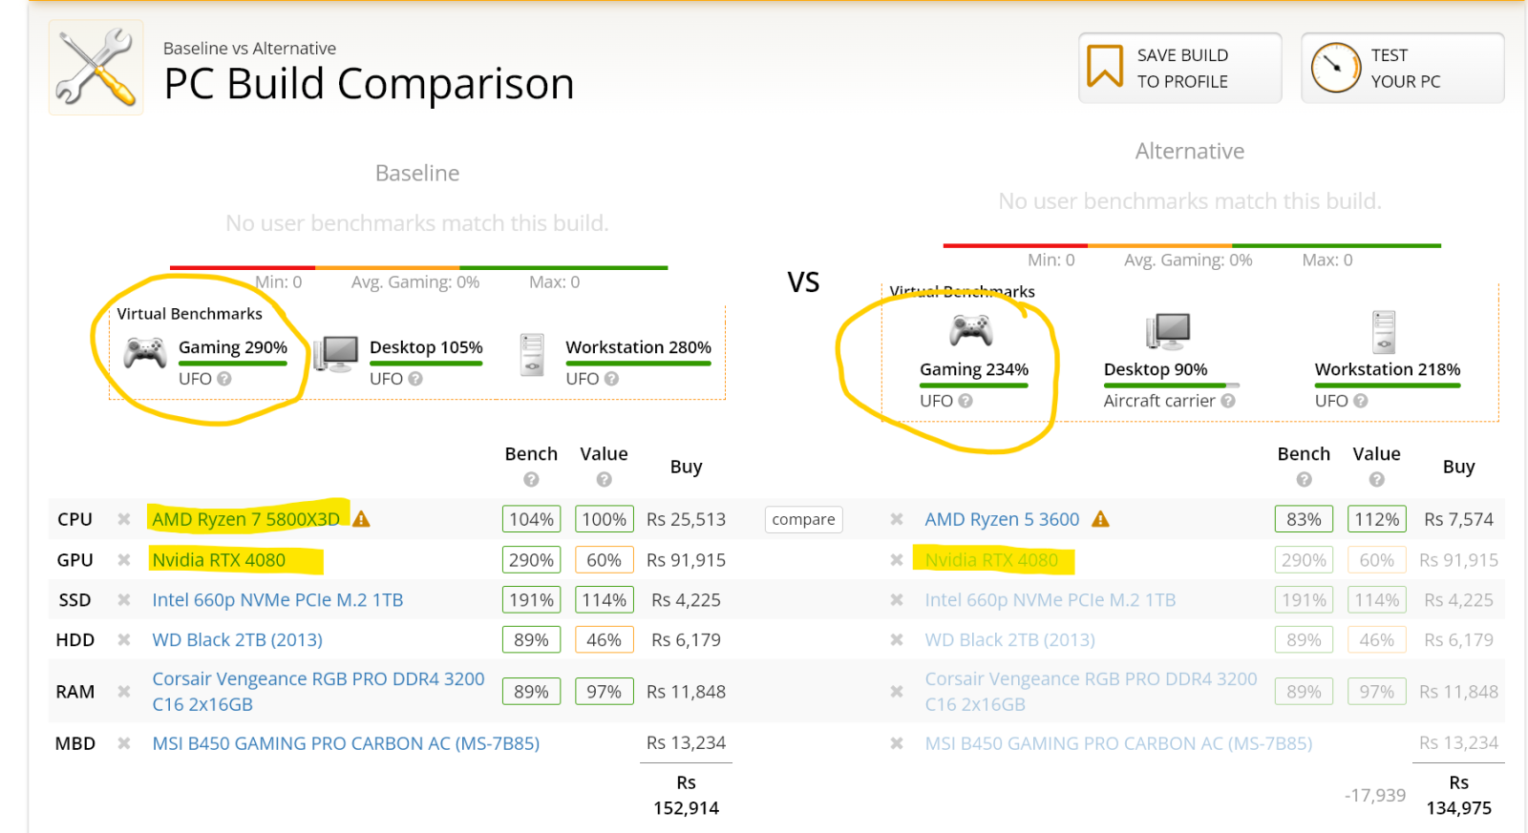Viewport: 1528px width, 833px height.
Task: Click Alternative gaming controller icon
Action: tap(971, 330)
